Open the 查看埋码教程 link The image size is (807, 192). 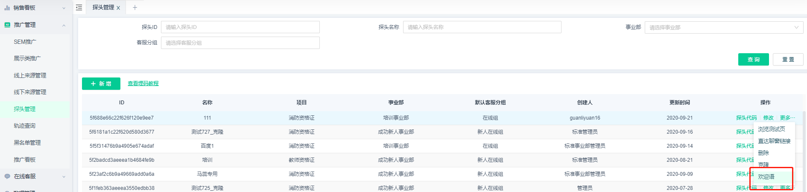(x=143, y=83)
